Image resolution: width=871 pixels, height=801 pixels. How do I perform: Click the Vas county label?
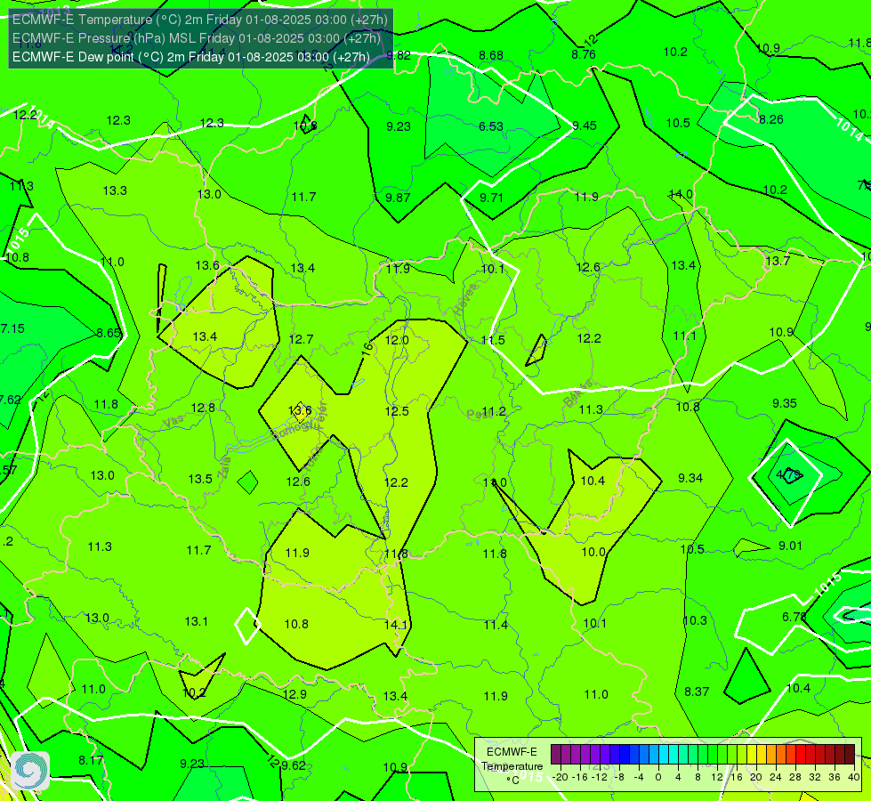coord(173,422)
